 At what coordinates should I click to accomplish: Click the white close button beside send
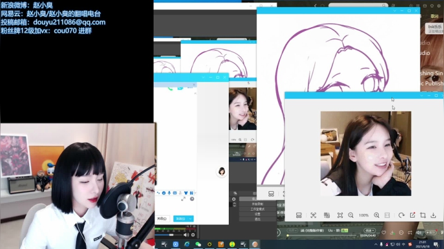tap(162, 219)
